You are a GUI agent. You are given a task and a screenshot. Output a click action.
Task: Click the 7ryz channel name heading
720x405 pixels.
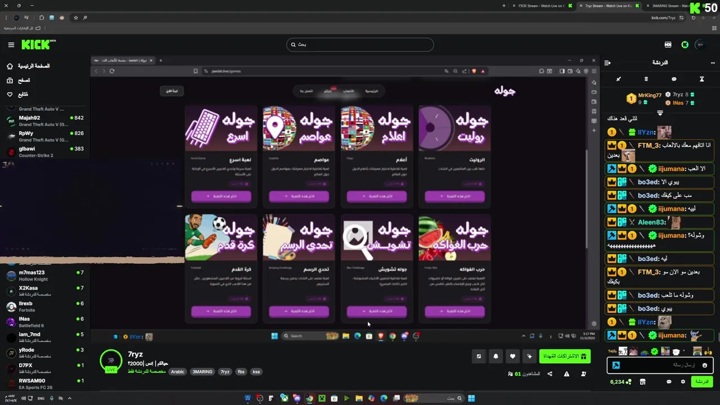coord(135,354)
